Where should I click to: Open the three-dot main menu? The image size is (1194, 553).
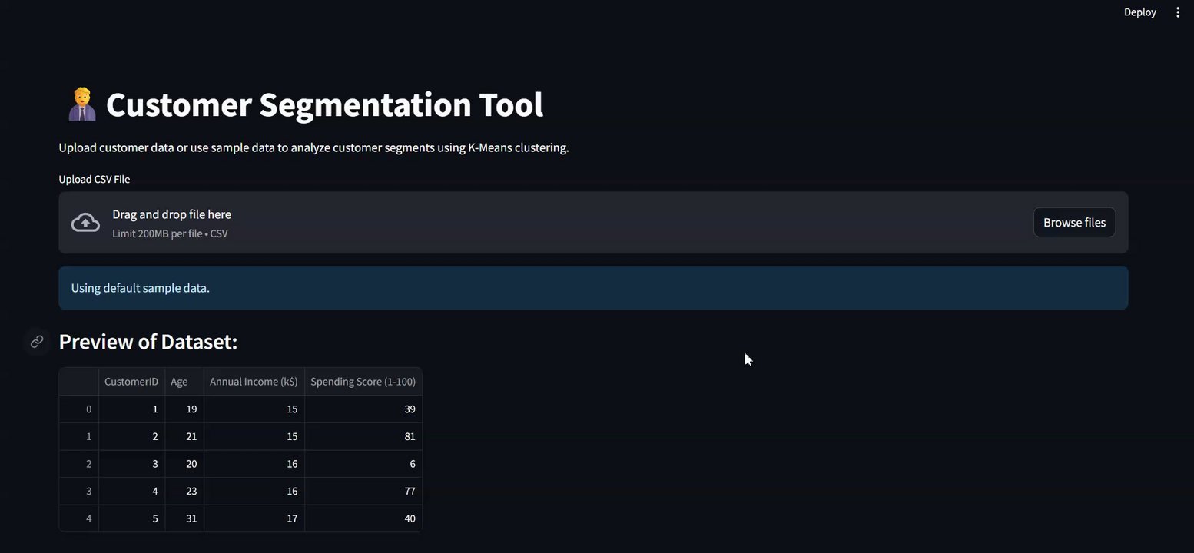pyautogui.click(x=1177, y=12)
